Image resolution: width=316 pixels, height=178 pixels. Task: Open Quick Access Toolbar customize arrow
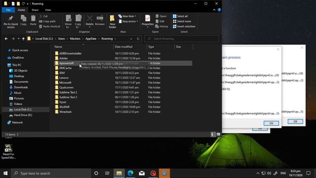click(28, 4)
